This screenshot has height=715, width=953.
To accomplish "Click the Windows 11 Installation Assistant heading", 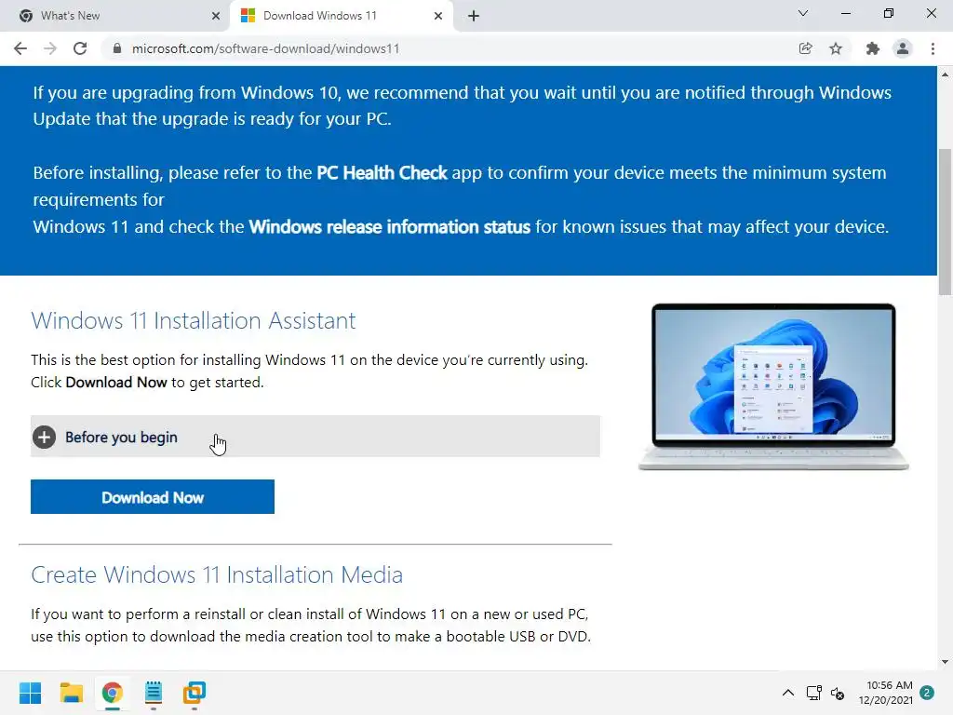I will pos(194,320).
